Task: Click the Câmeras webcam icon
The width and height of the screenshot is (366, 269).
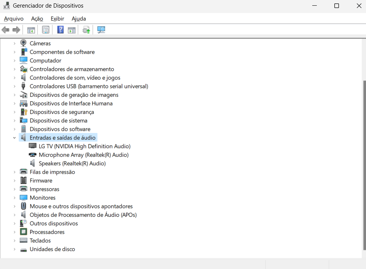Action: click(23, 43)
